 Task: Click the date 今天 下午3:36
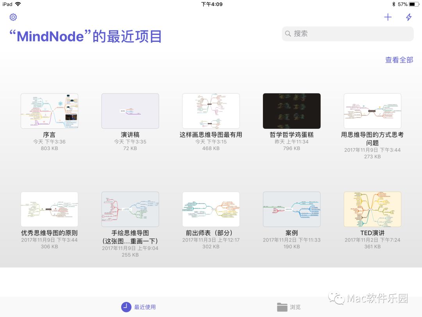49,142
